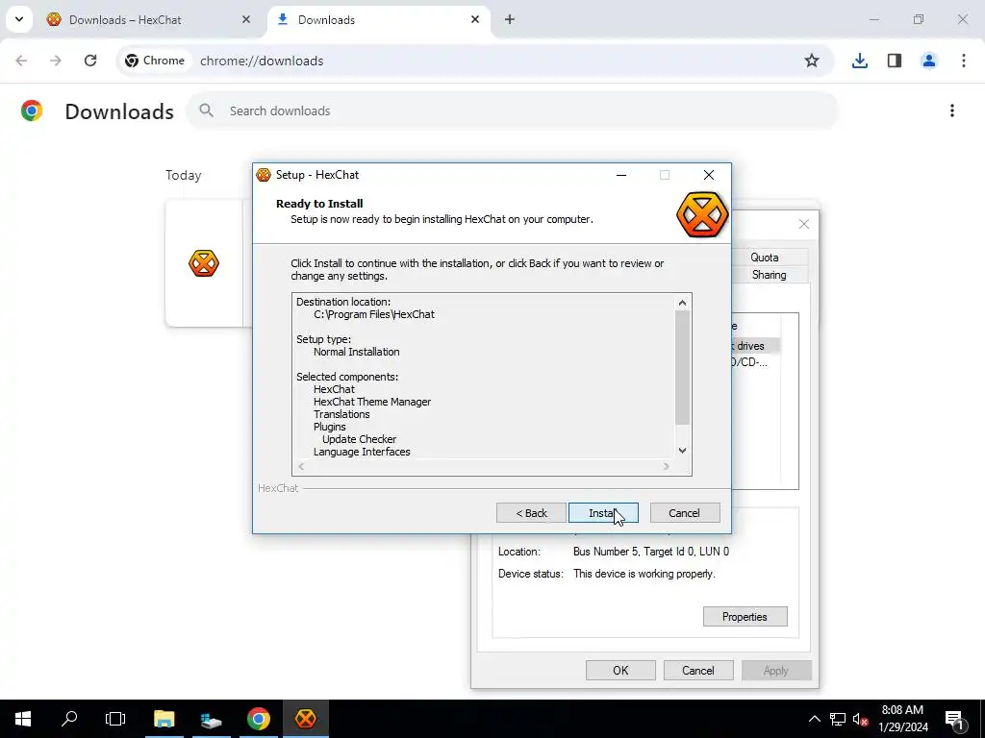Switch to Chrome on the taskbar
The image size is (985, 738).
point(258,719)
